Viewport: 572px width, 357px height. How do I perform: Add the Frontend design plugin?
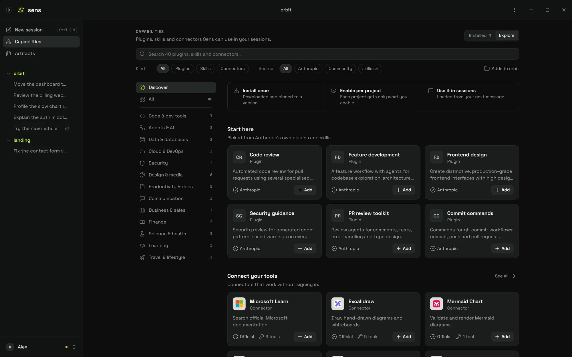[503, 190]
